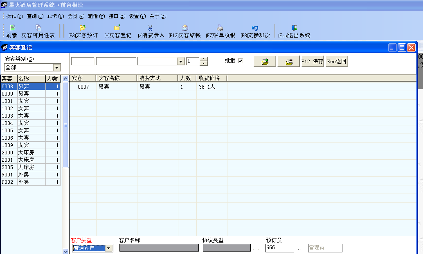This screenshot has width=423, height=254.
Task: Open the 客户类型 dropdown showing 普通客户
Action: tap(109, 248)
